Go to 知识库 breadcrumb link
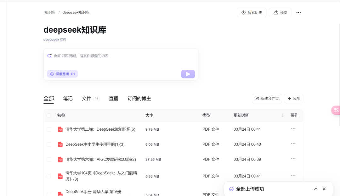 point(50,13)
